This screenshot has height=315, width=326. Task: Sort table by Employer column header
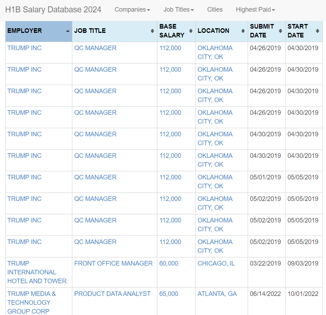pyautogui.click(x=39, y=31)
